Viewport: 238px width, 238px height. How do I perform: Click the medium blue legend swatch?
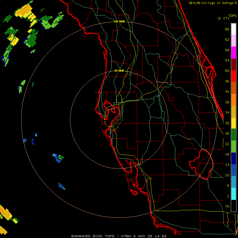pos(234,170)
